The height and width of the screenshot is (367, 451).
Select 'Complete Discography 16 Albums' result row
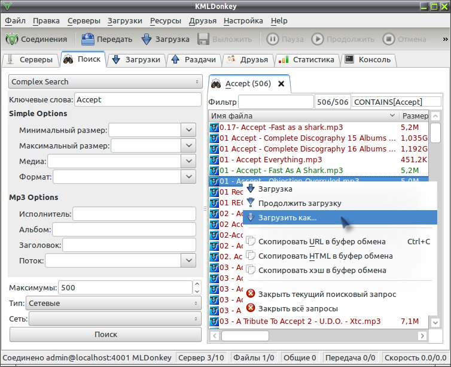coord(318,149)
